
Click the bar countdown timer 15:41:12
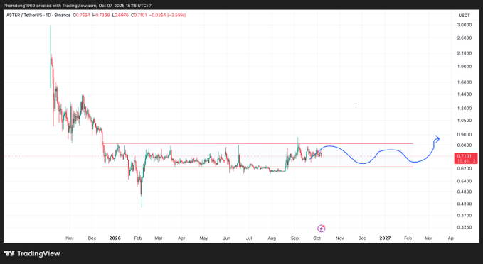click(x=466, y=160)
